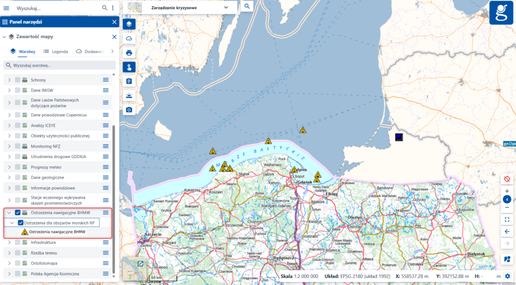Activate the touch identify tool
The height and width of the screenshot is (285, 516).
tap(129, 67)
